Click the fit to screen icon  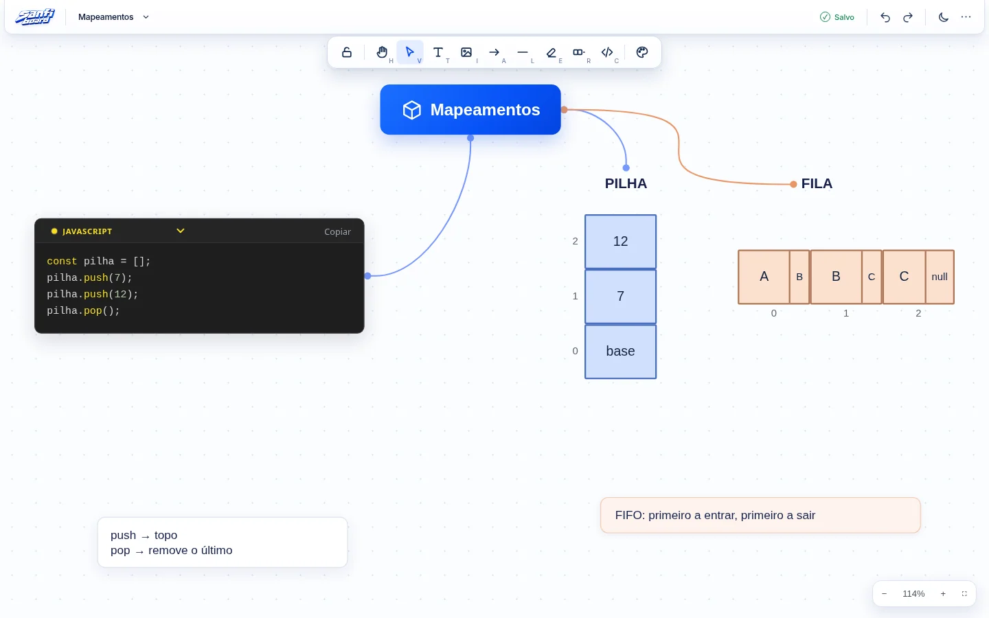[x=964, y=594]
